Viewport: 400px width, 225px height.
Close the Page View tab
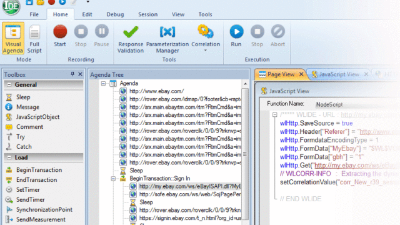[x=301, y=74]
